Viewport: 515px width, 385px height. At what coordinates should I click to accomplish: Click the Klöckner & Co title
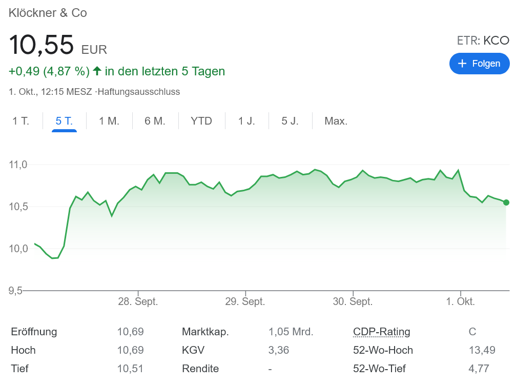tap(48, 13)
